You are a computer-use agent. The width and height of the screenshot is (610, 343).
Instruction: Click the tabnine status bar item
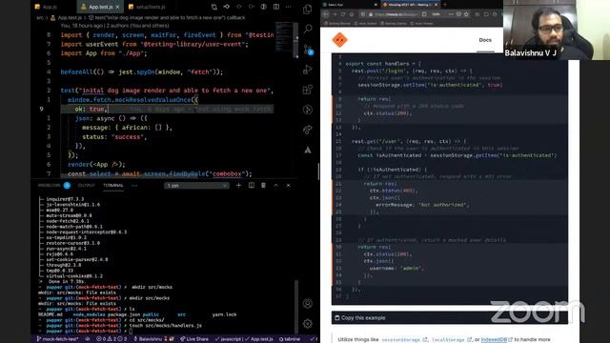tap(290, 339)
